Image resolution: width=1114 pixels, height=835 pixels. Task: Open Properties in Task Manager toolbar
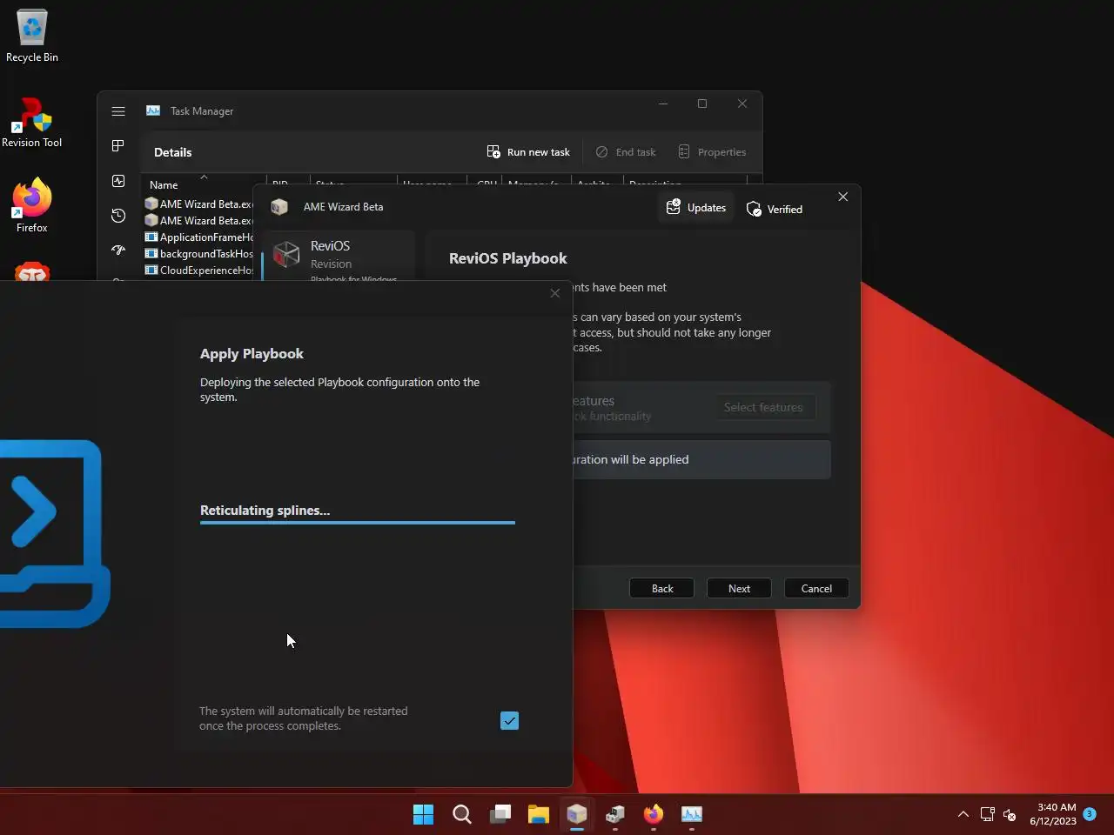click(712, 152)
